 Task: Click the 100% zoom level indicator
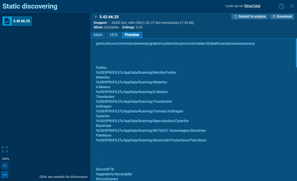(5, 159)
